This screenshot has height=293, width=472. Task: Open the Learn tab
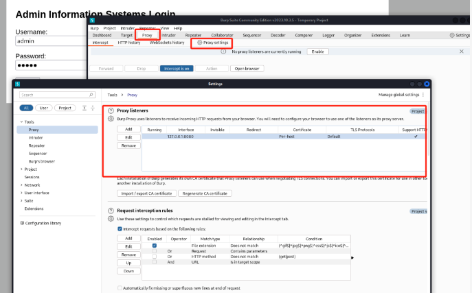coord(405,35)
